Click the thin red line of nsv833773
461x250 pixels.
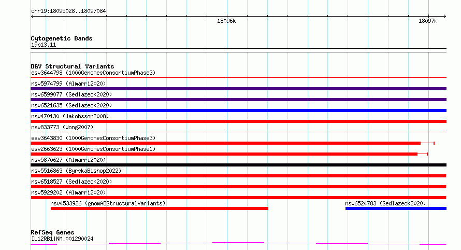pos(238,132)
